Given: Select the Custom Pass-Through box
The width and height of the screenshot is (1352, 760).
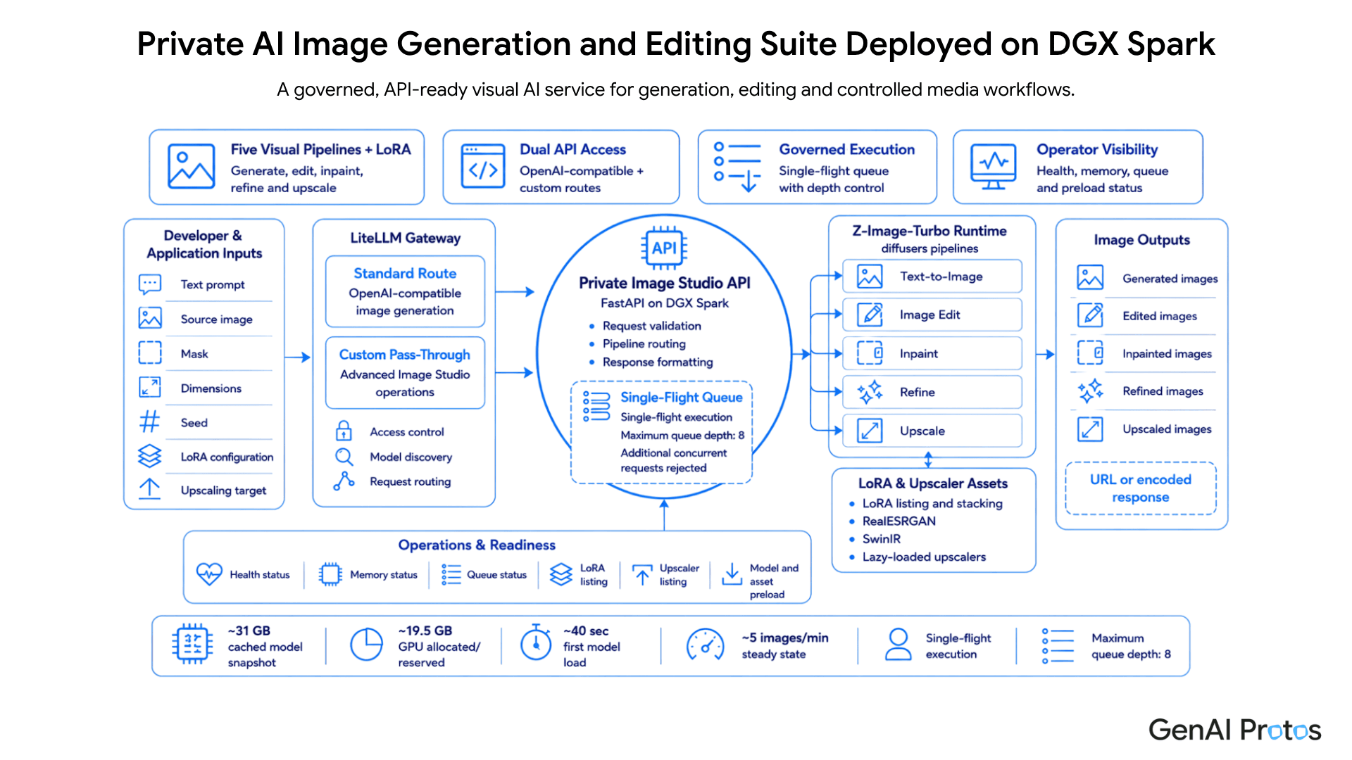Looking at the screenshot, I should point(405,373).
